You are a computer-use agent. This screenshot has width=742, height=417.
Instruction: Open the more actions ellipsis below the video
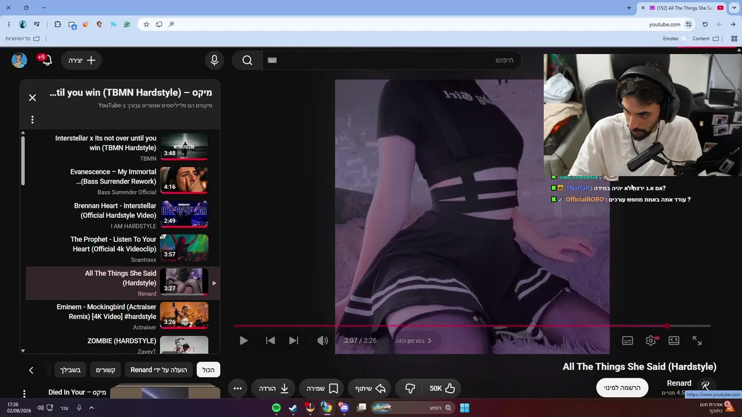238,389
